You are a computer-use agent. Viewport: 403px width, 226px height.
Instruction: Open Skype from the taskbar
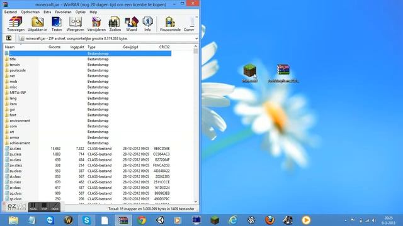(87, 220)
